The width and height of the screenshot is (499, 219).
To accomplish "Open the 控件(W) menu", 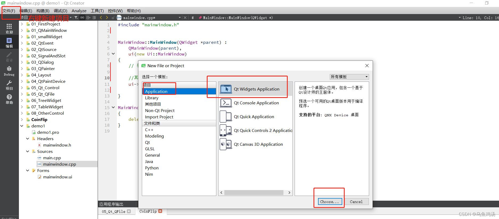I will pyautogui.click(x=115, y=11).
